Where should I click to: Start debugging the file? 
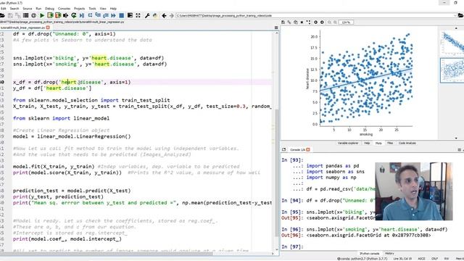coord(82,15)
